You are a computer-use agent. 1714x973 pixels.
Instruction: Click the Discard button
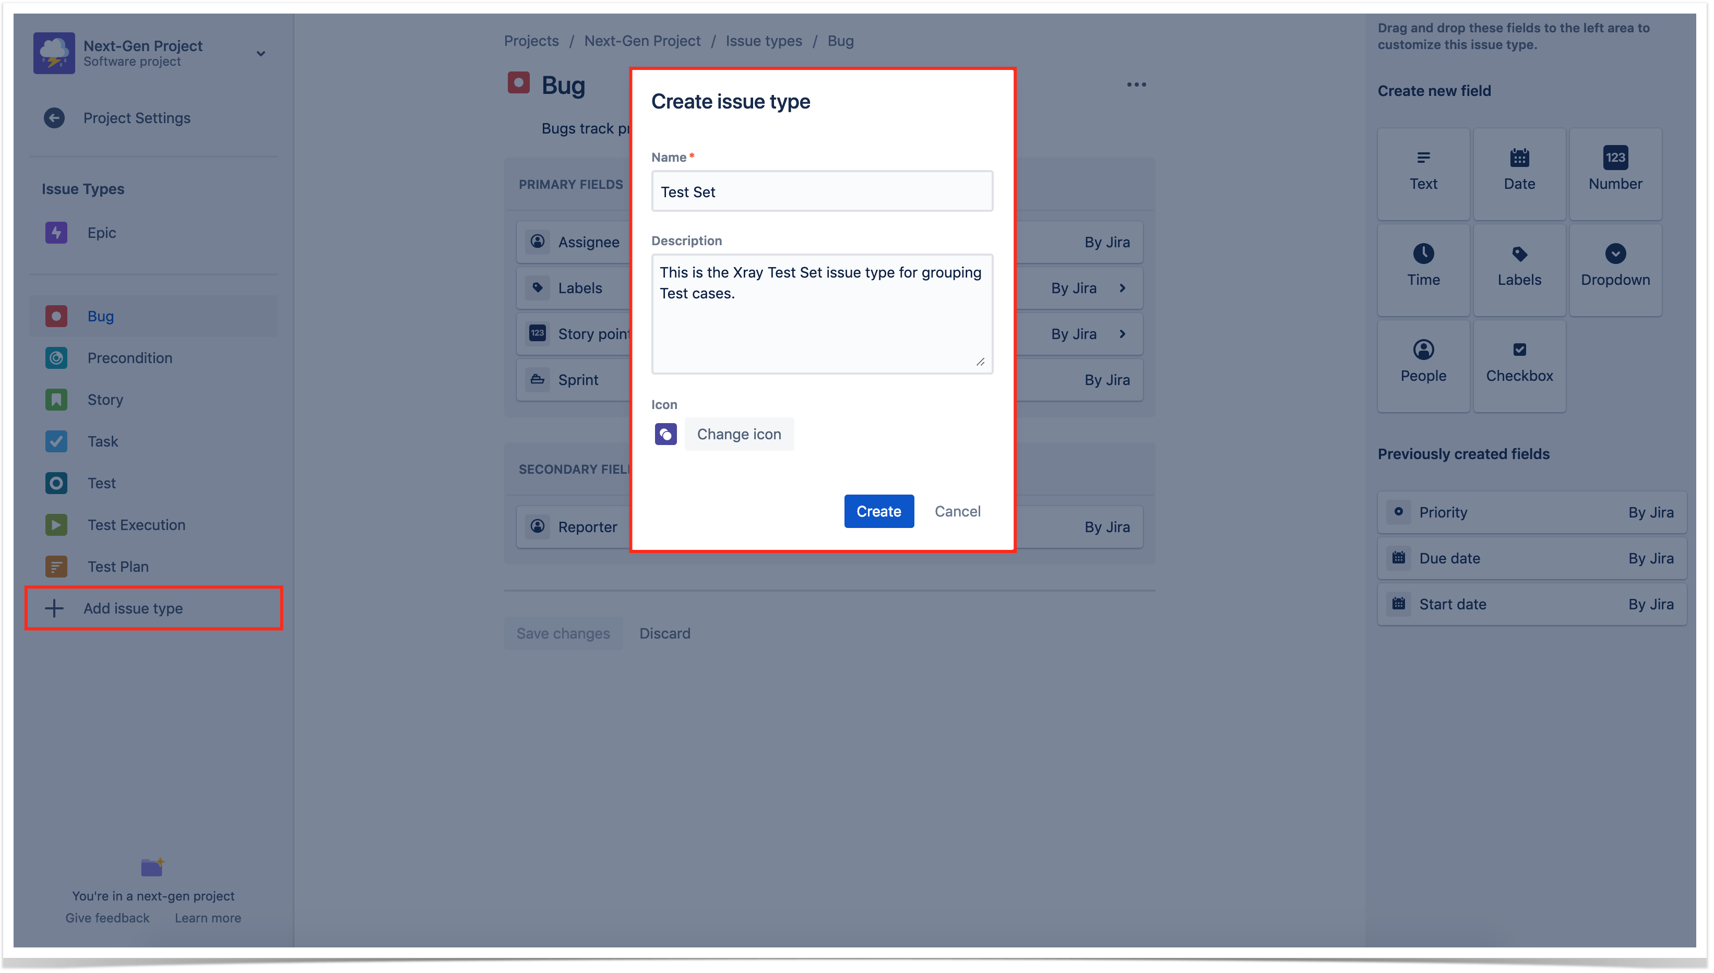[665, 633]
